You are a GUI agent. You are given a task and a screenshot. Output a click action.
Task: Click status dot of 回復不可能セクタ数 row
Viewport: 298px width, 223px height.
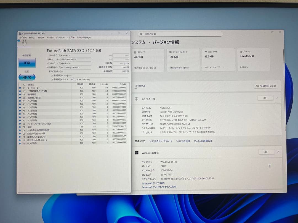click(x=20, y=134)
